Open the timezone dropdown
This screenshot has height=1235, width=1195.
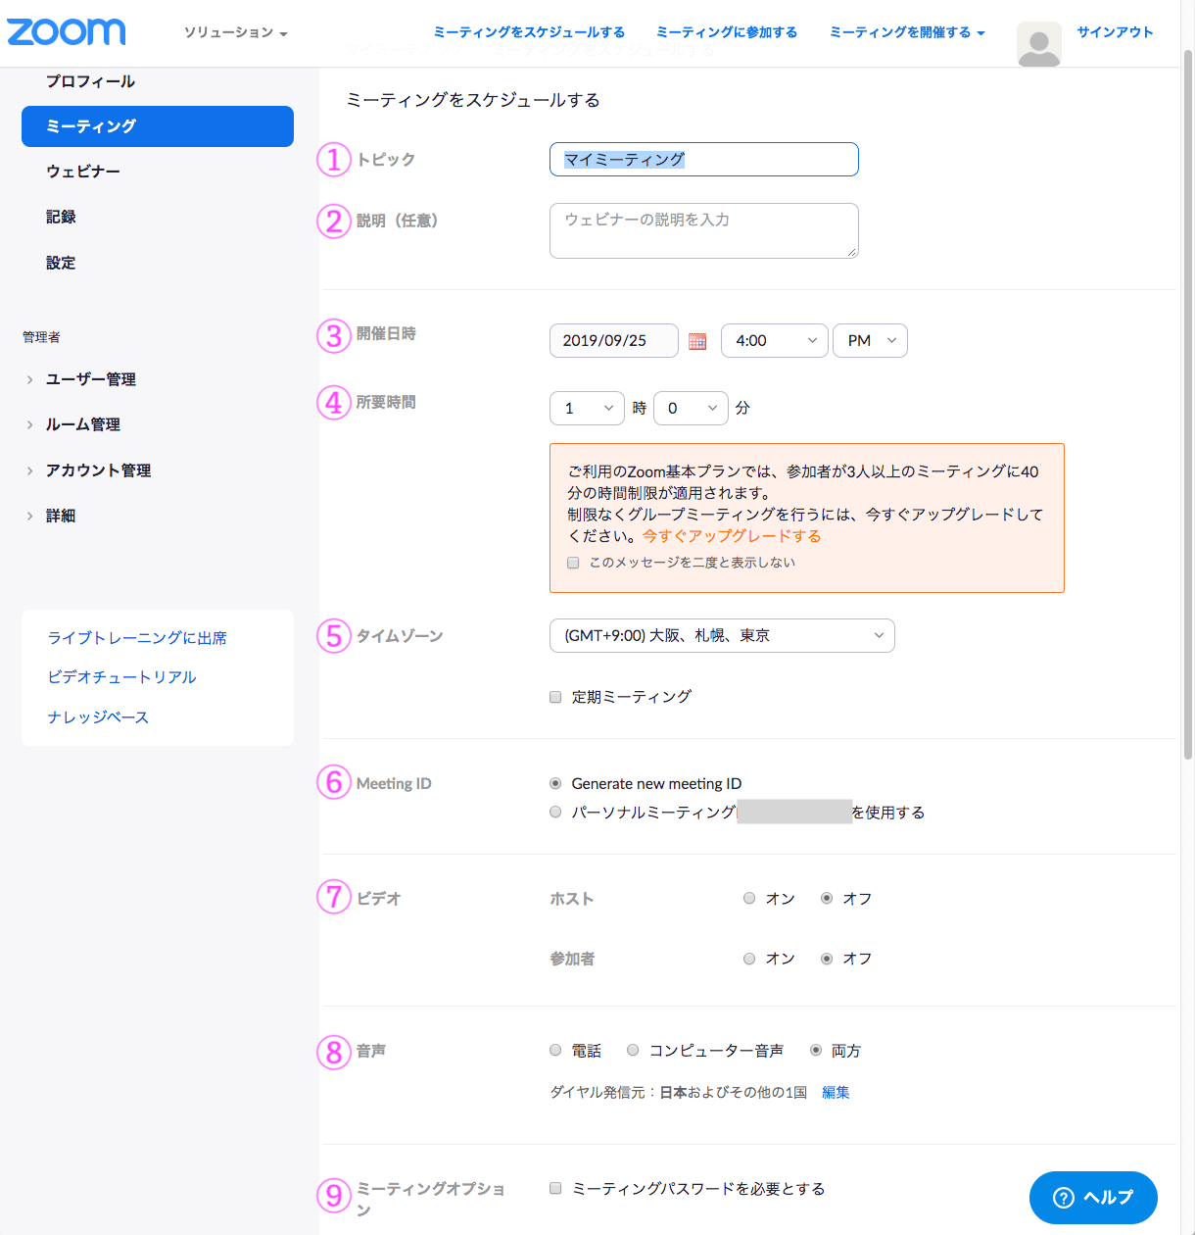point(722,636)
